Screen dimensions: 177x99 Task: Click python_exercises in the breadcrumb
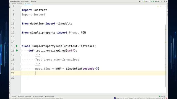tap(15, 1)
